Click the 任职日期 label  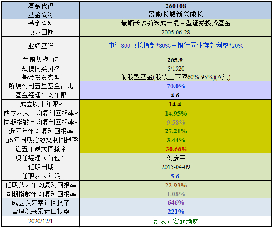[x=41, y=167]
